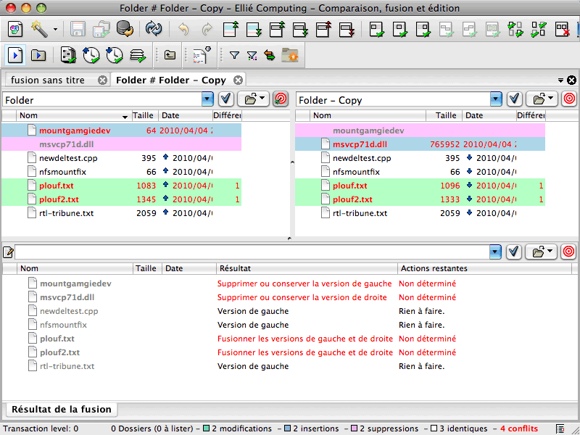Open the wizard wand tool

click(40, 29)
